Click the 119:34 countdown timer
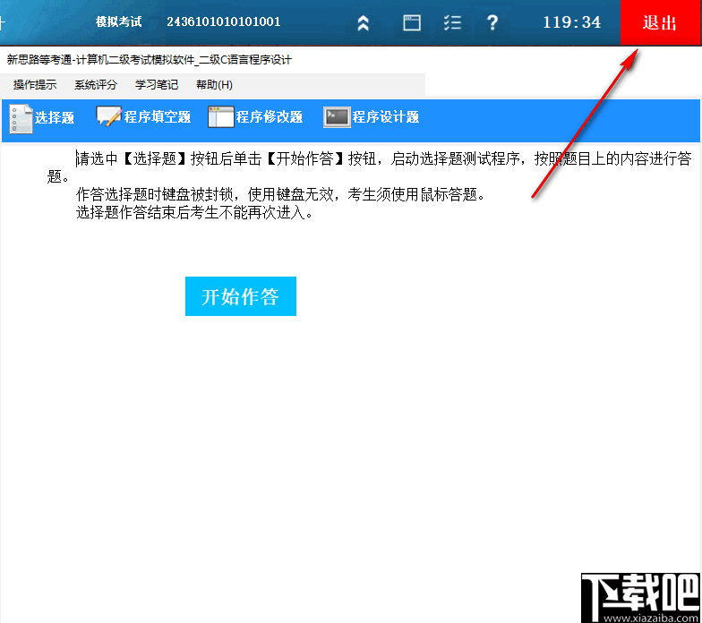702x623 pixels. [571, 22]
